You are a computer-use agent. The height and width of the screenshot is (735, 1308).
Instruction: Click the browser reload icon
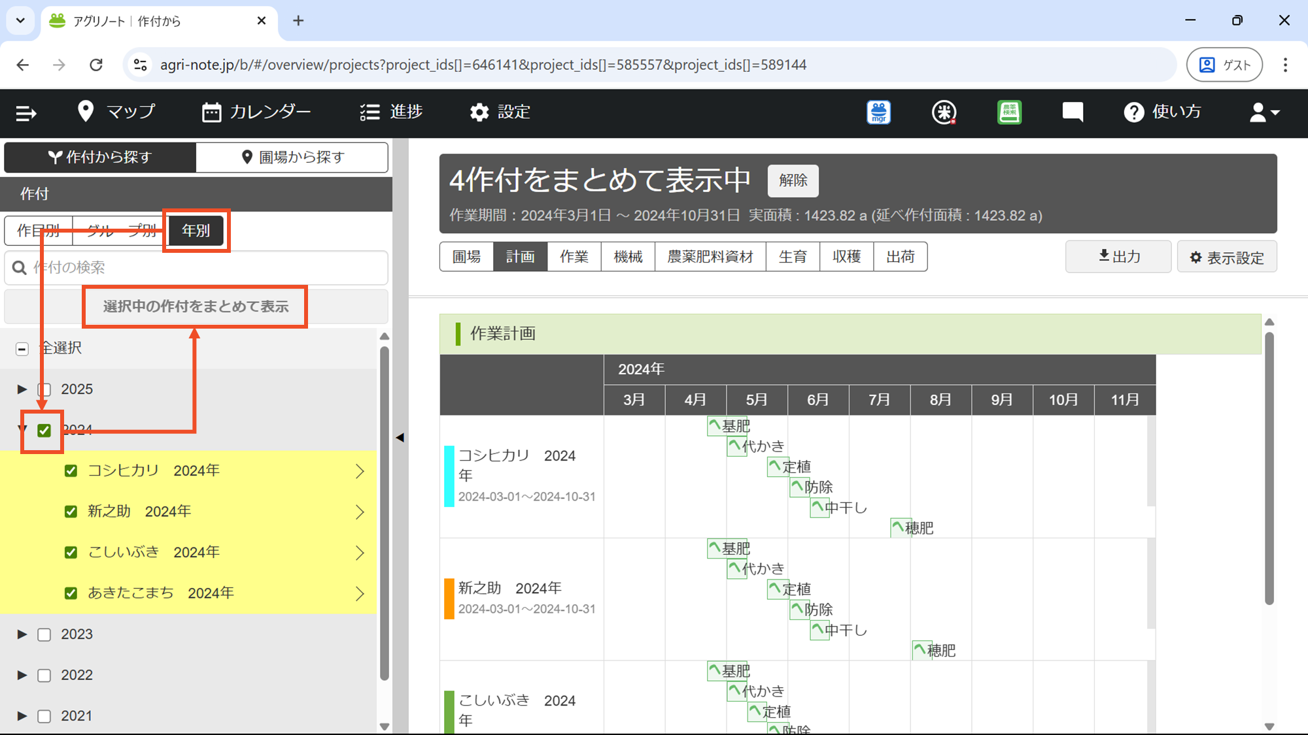[96, 65]
